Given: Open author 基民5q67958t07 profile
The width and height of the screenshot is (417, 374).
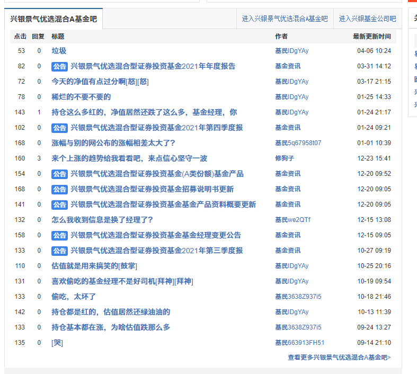Looking at the screenshot, I should point(298,143).
